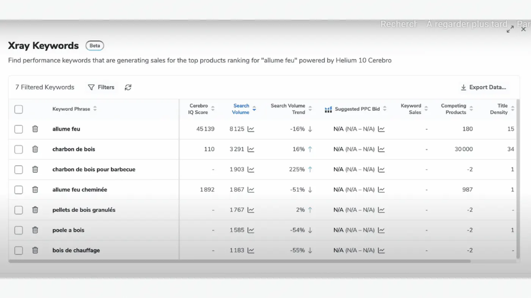This screenshot has width=531, height=298.
Task: Click the 987 competing products value
Action: (x=467, y=189)
